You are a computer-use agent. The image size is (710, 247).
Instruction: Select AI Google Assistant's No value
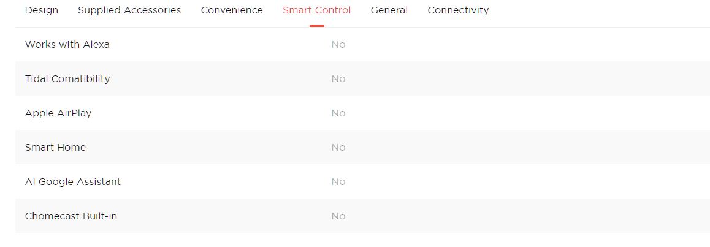coord(338,182)
